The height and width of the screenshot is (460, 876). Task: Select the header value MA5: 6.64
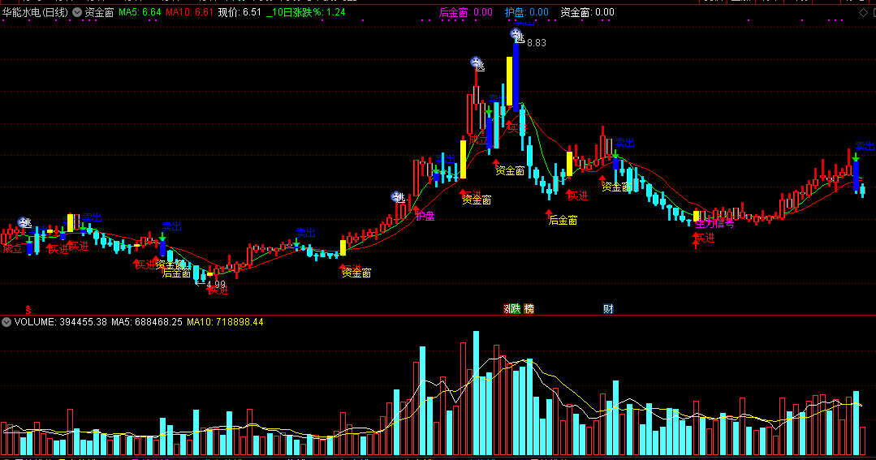click(x=140, y=12)
